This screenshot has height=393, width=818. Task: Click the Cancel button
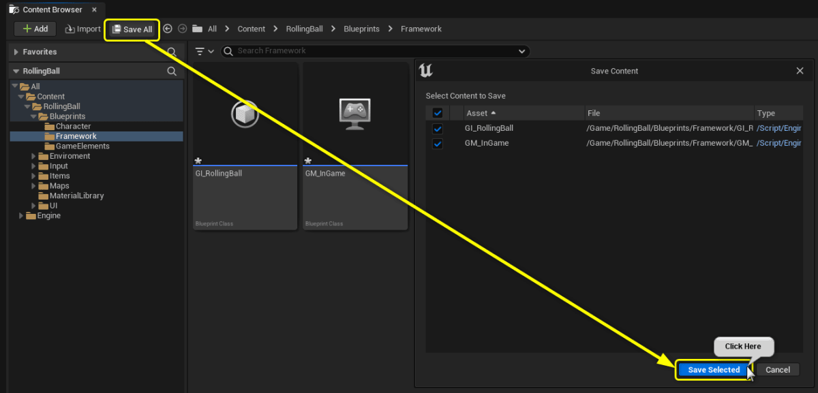777,369
